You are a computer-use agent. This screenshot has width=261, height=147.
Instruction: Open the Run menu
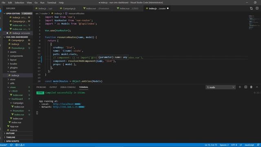[x=42, y=3]
